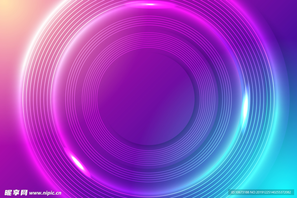297x198 pixels.
Task: Click the left edge of the central disc
Action: 98,97
